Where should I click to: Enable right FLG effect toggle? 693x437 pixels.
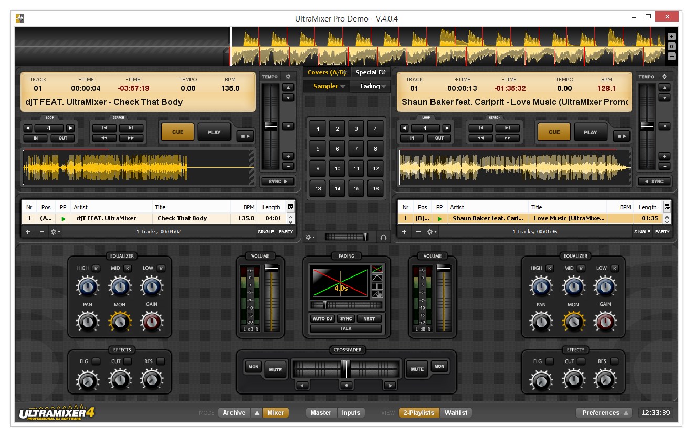point(550,361)
